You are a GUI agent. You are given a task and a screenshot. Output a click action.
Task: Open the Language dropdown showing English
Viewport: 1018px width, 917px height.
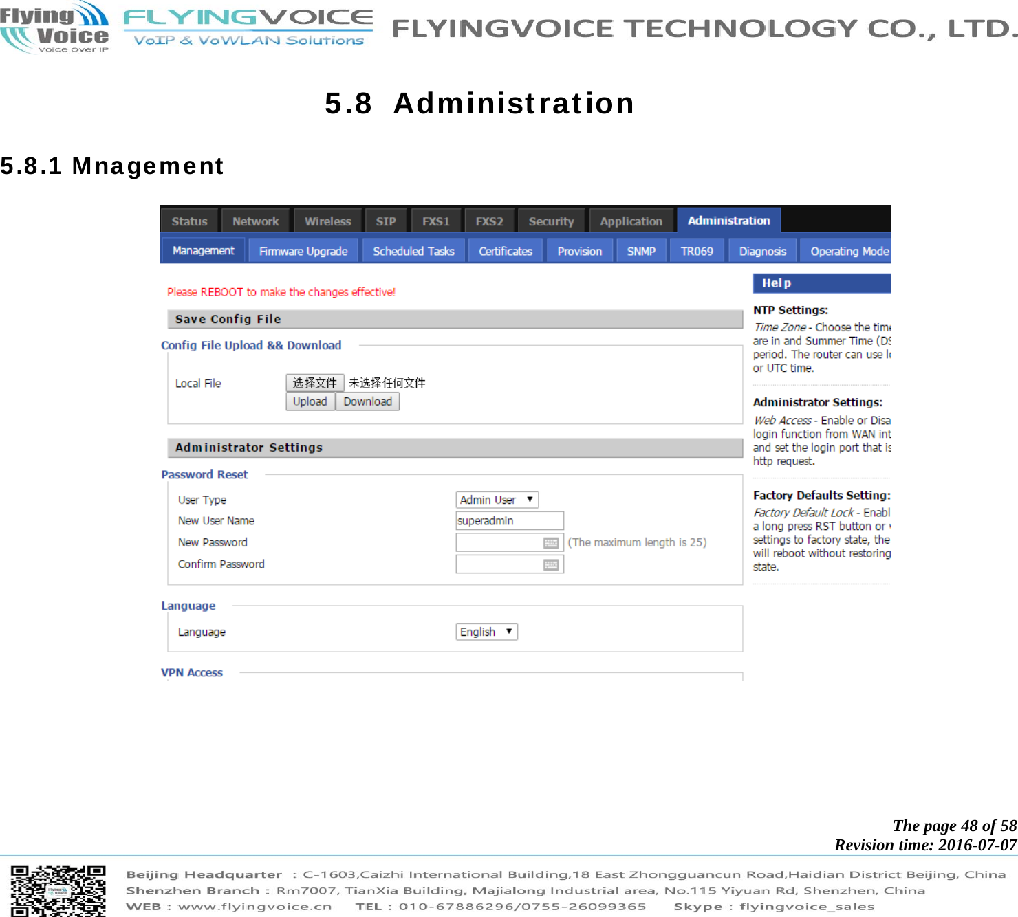point(487,632)
